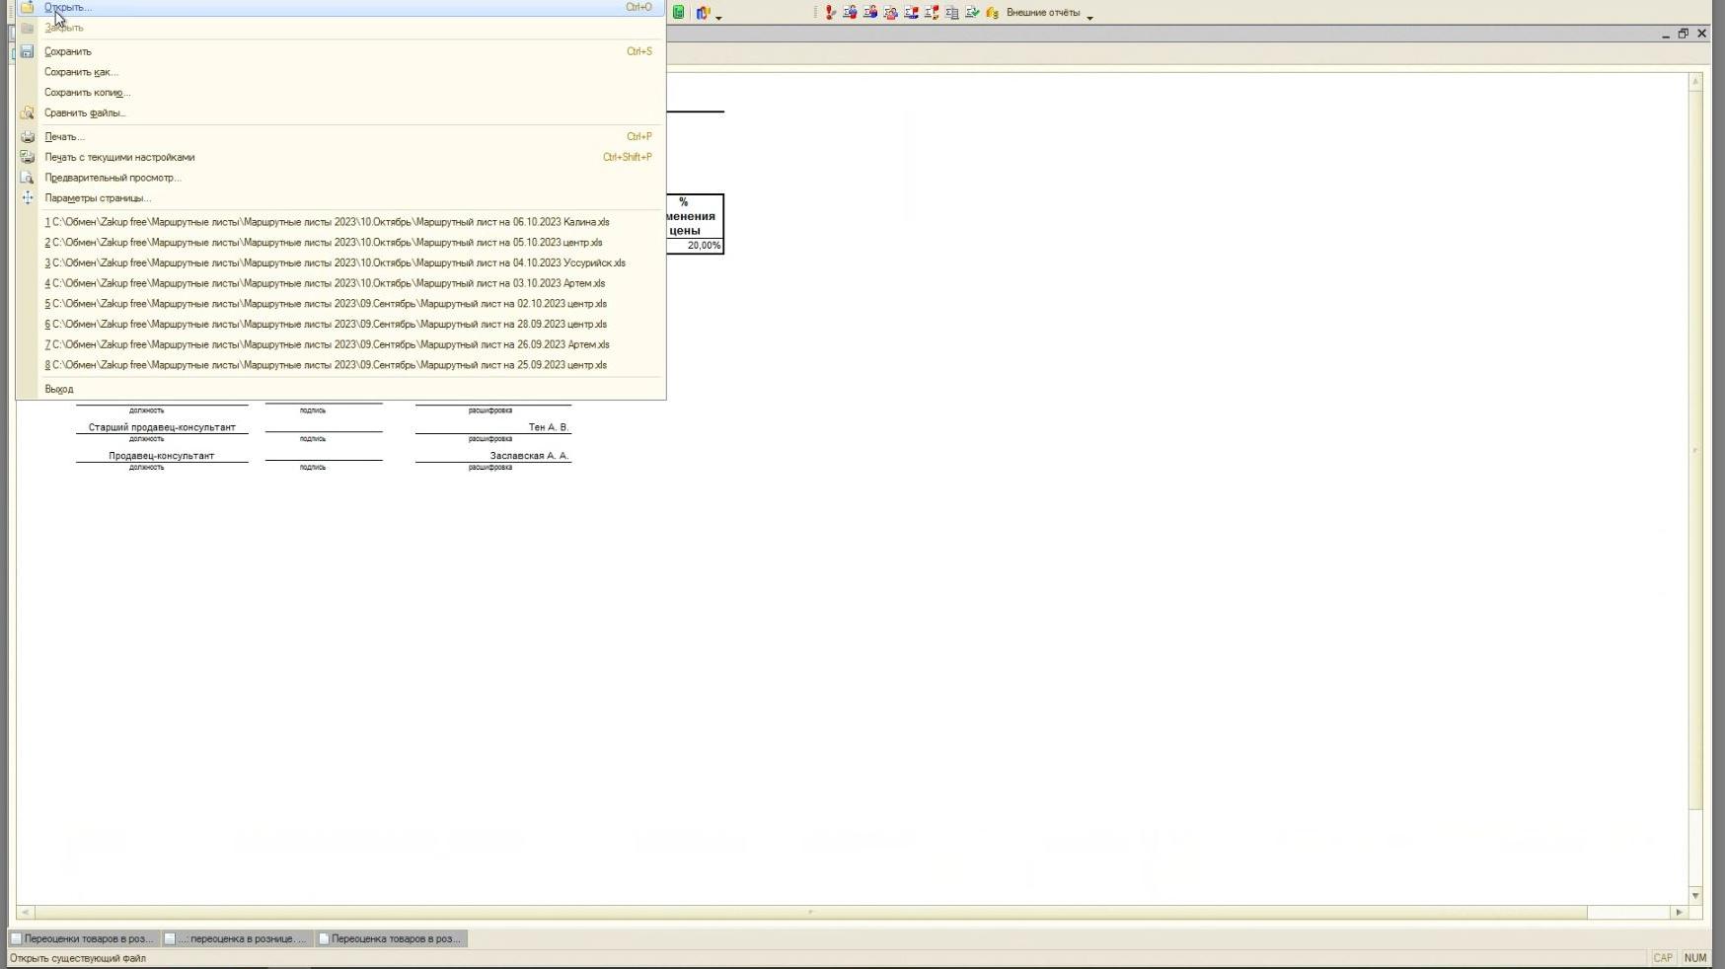Open recent file 02.10.2023 центр.xls
This screenshot has height=969, width=1725.
point(340,304)
